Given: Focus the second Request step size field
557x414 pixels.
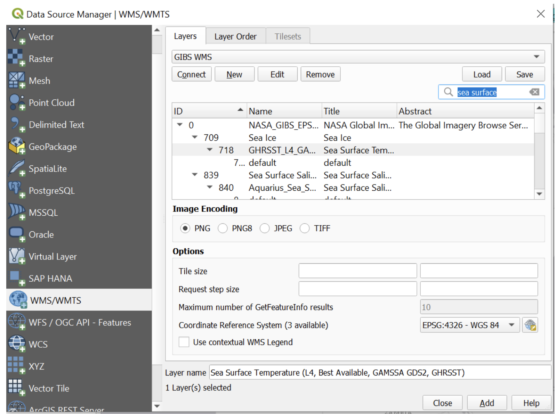Looking at the screenshot, I should pos(479,289).
